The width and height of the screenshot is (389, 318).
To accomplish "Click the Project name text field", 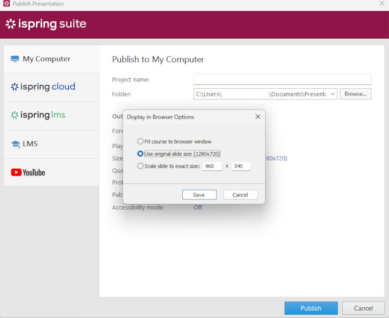I will (x=282, y=79).
